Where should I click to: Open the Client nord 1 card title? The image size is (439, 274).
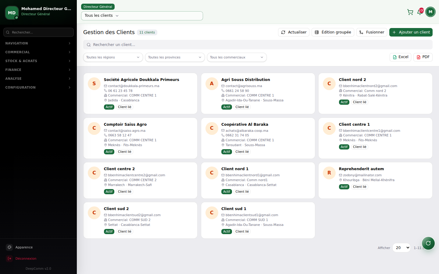click(235, 169)
